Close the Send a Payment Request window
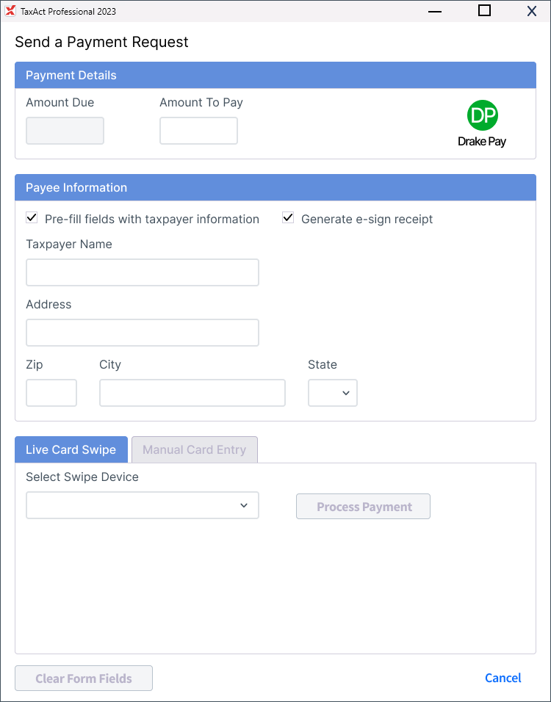 [x=531, y=11]
